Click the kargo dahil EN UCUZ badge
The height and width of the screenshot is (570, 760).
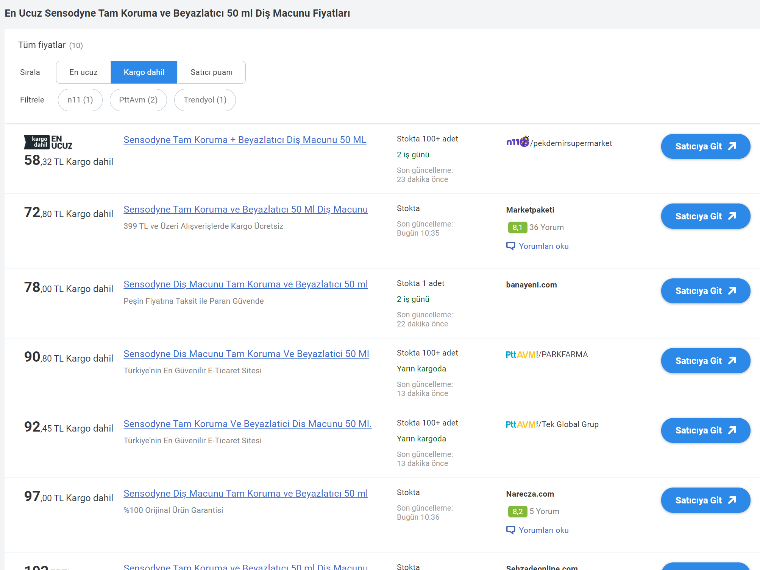click(48, 142)
